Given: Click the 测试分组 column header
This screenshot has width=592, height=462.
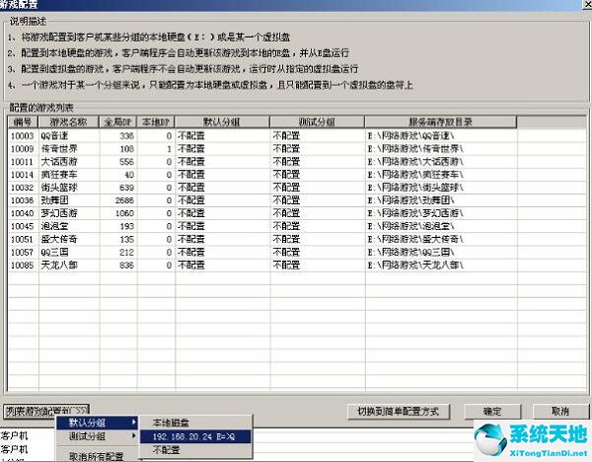Looking at the screenshot, I should (x=317, y=122).
